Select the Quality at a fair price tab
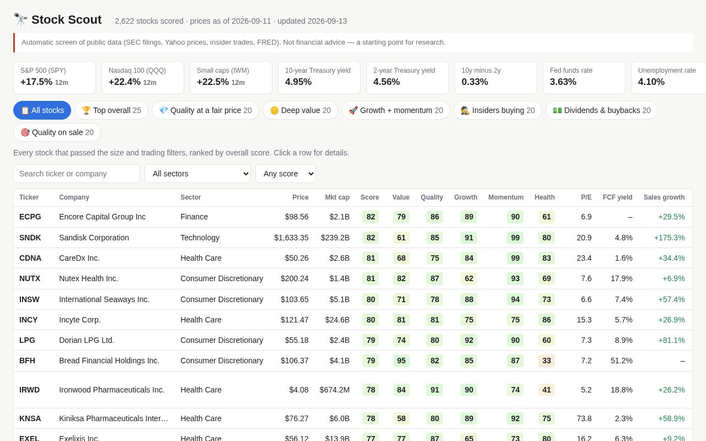This screenshot has width=706, height=441. click(x=205, y=110)
